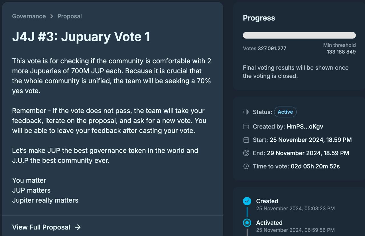Click the Proposal breadcrumb item

click(x=70, y=16)
